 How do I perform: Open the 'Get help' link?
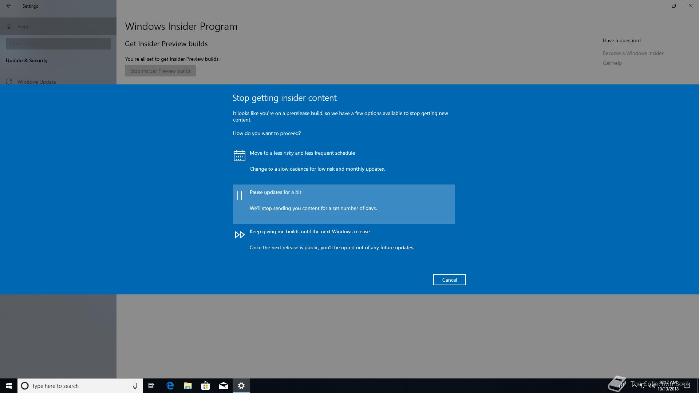[x=612, y=63]
